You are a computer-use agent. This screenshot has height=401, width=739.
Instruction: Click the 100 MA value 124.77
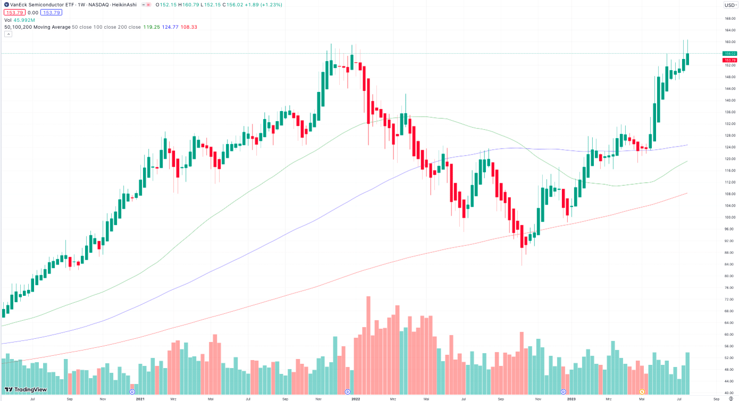coord(171,27)
